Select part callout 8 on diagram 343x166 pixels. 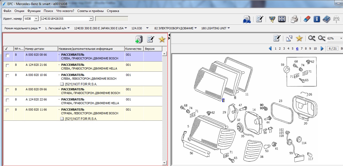pos(223,100)
